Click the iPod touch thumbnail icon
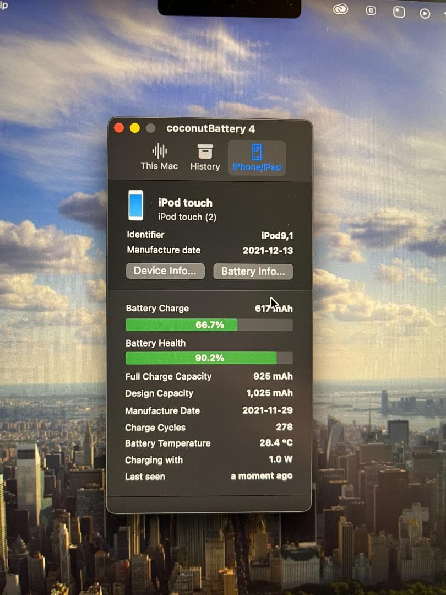 (137, 206)
